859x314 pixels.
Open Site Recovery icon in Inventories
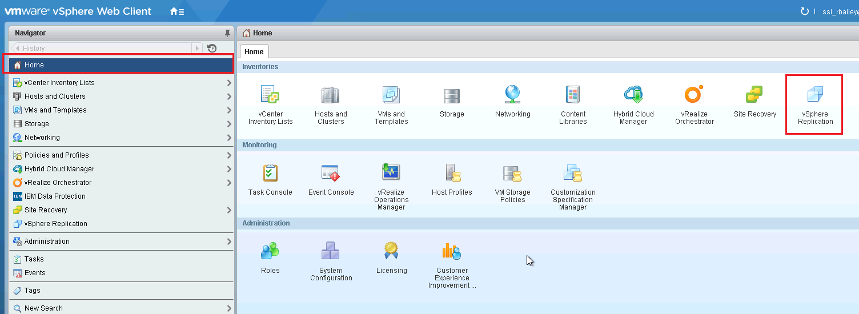[754, 94]
